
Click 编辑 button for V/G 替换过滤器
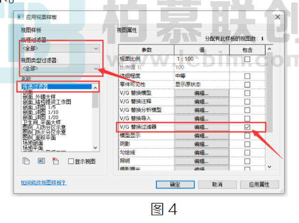coord(202,127)
